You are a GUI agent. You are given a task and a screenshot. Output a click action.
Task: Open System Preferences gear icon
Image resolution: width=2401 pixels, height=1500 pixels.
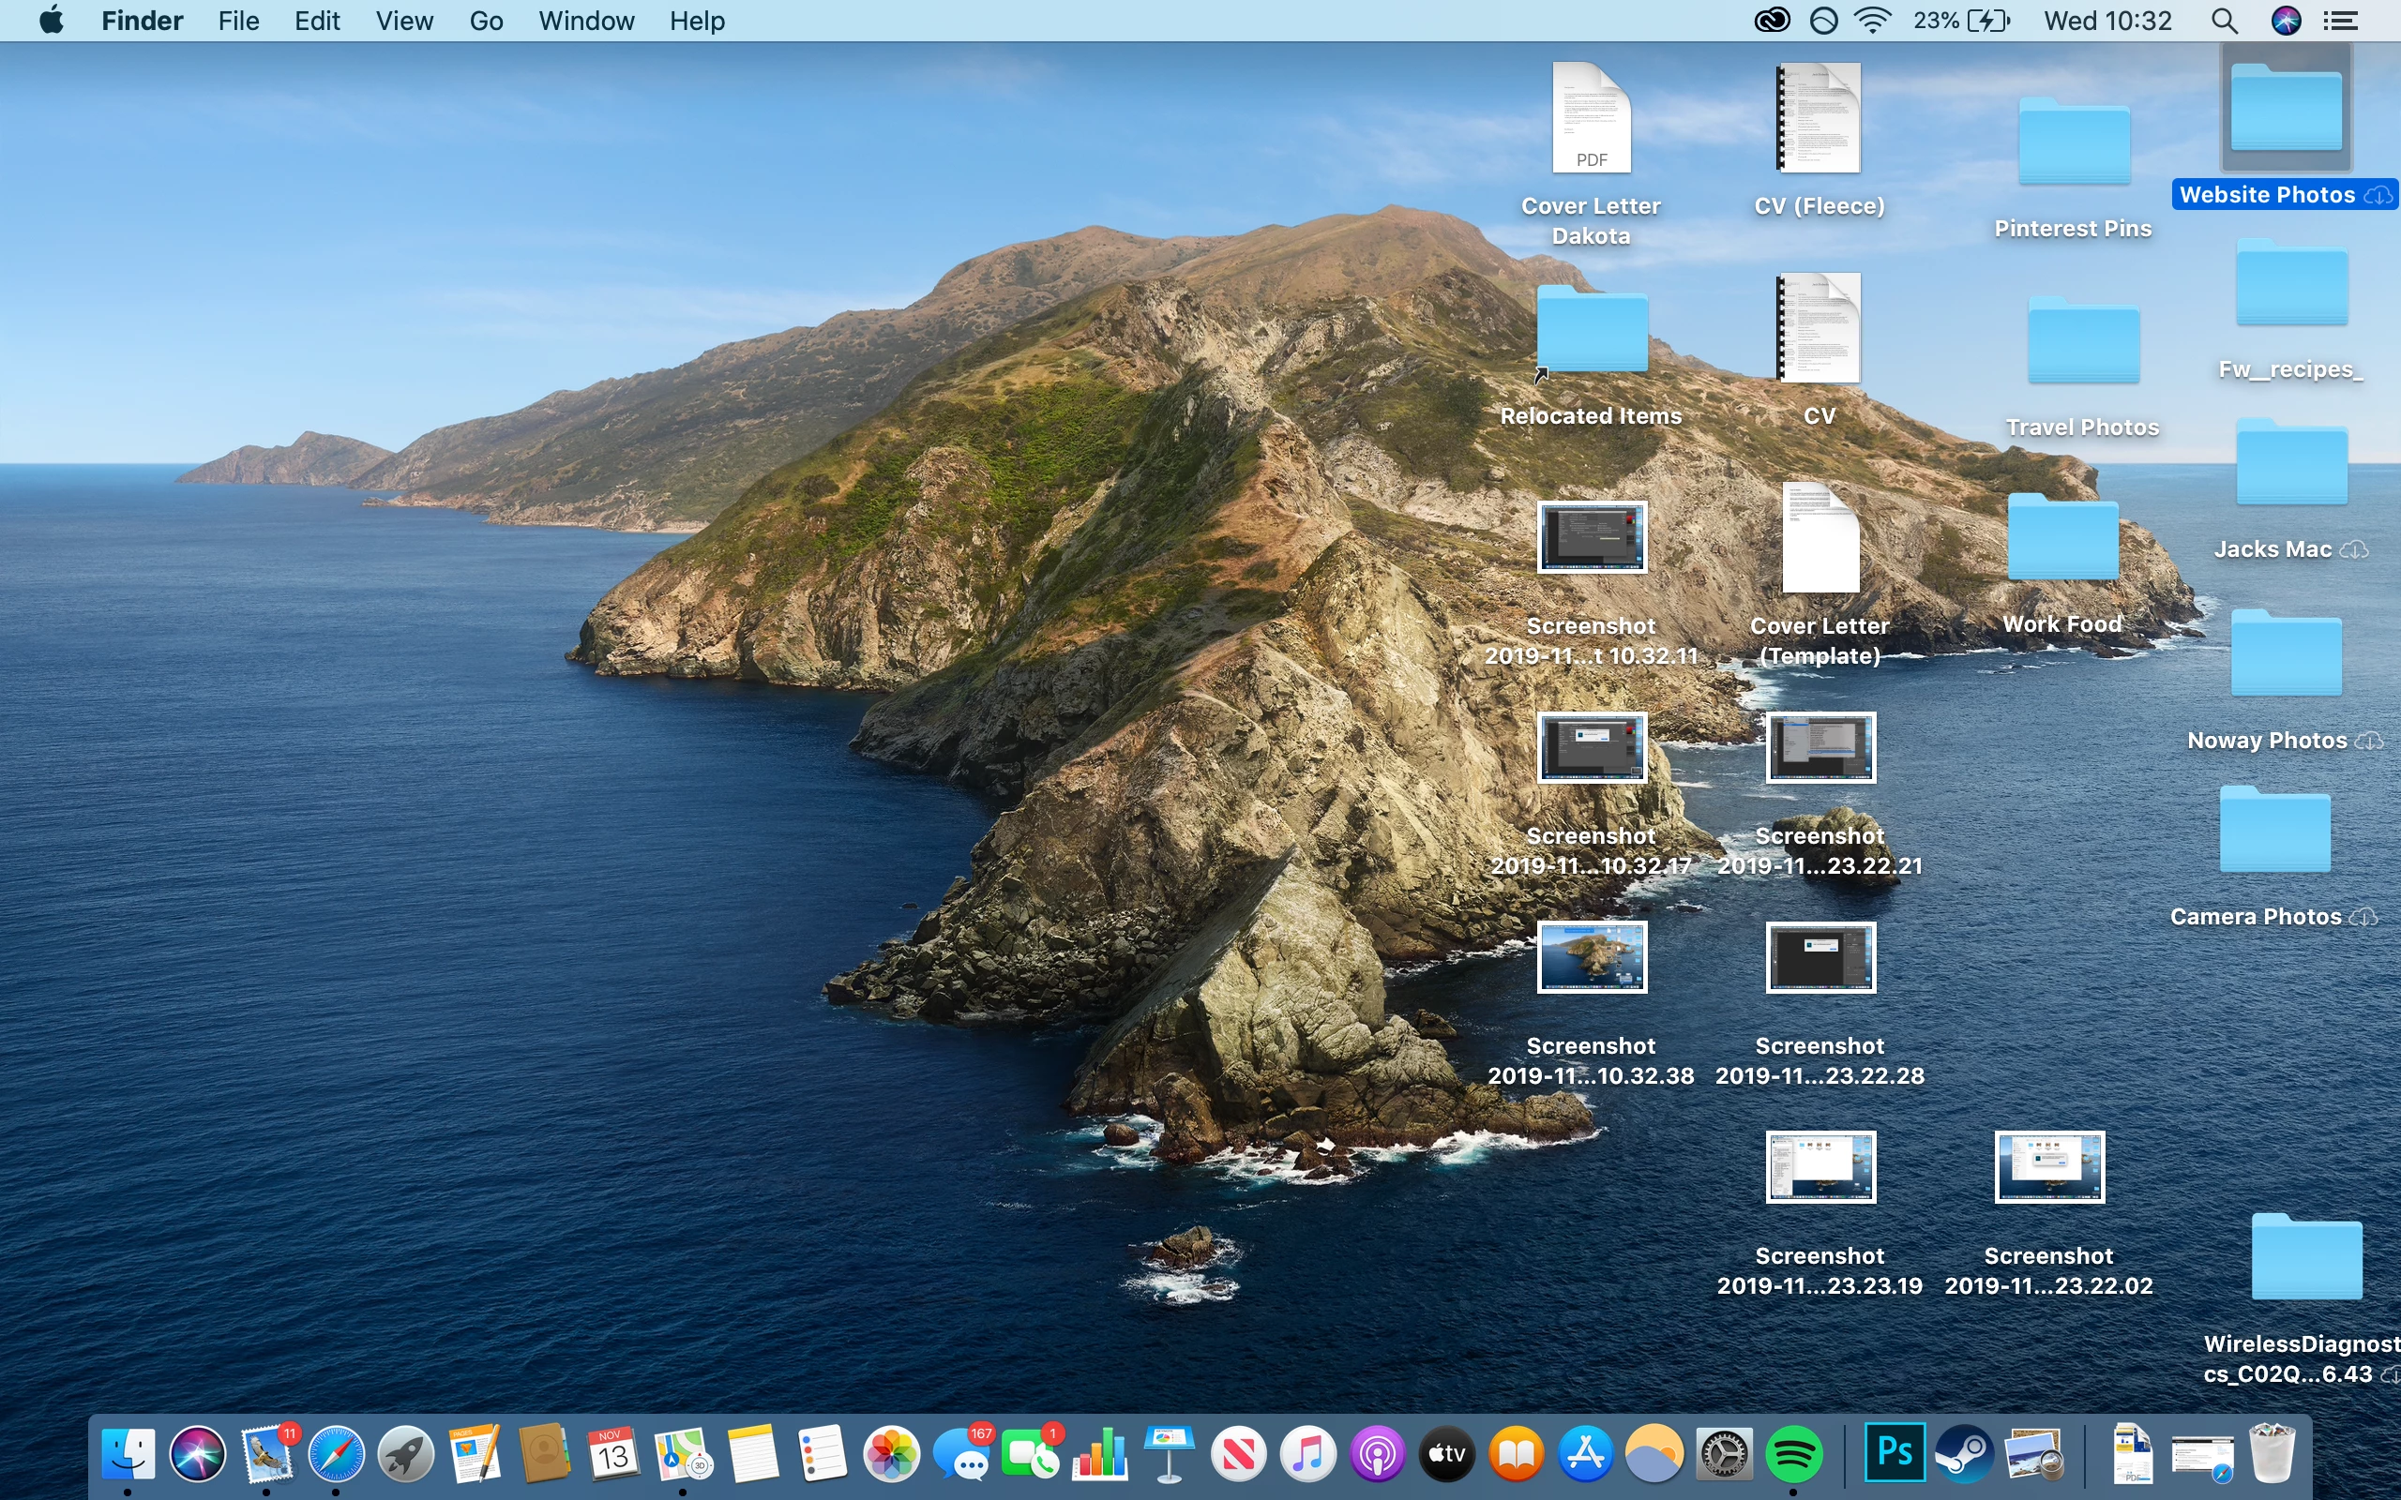tap(1725, 1454)
